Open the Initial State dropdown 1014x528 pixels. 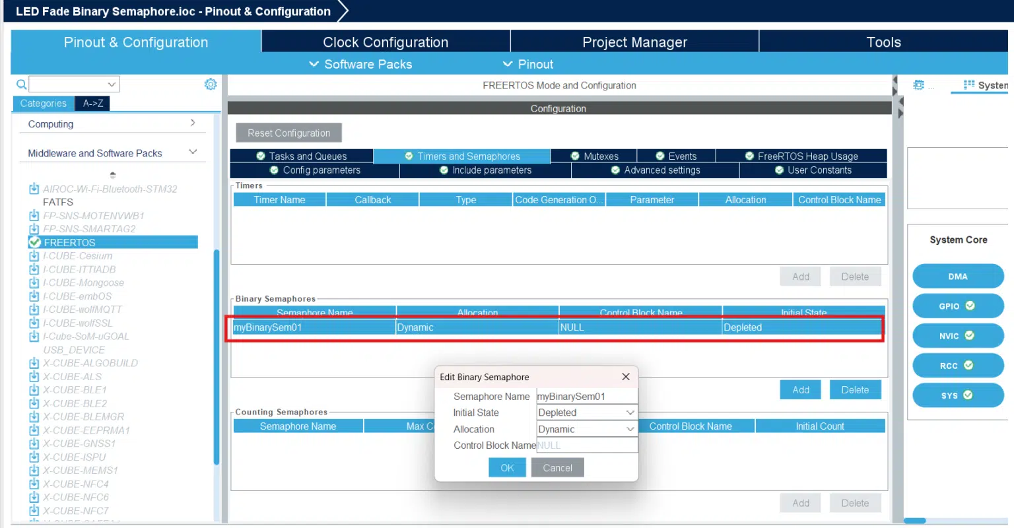click(587, 412)
